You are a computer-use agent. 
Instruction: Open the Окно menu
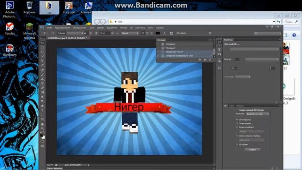[x=151, y=28]
